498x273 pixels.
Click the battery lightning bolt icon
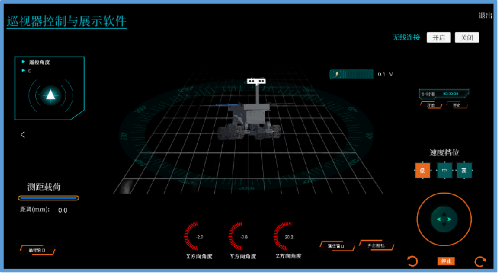click(337, 74)
